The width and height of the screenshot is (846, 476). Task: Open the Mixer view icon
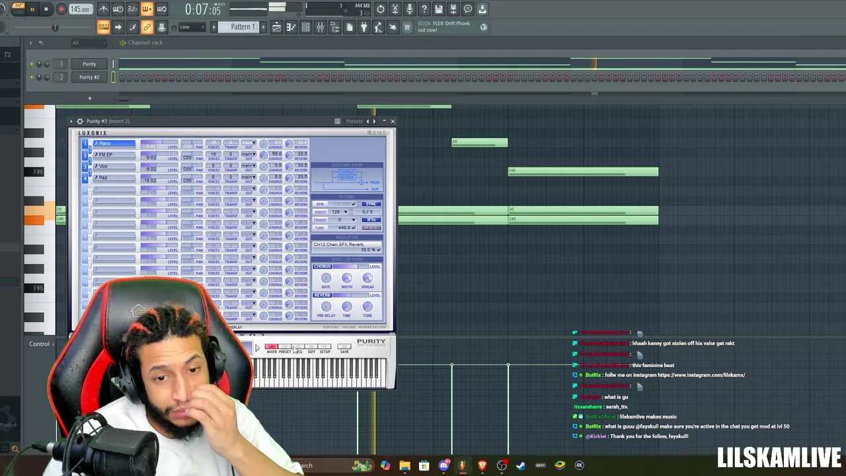click(320, 27)
